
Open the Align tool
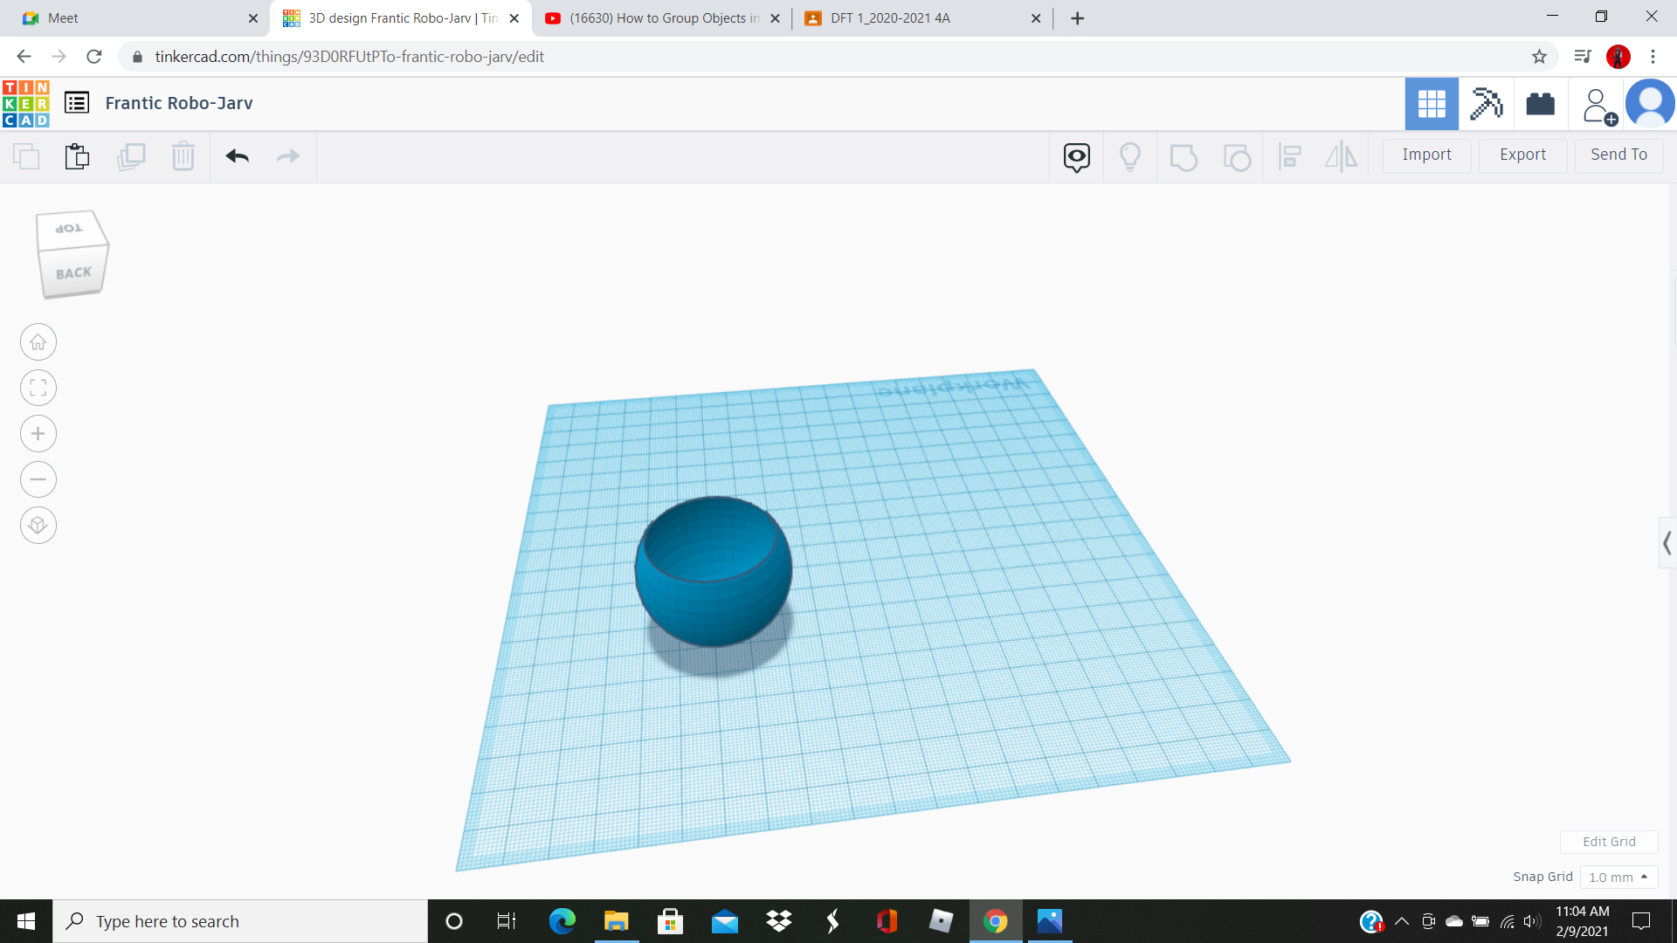pyautogui.click(x=1290, y=156)
